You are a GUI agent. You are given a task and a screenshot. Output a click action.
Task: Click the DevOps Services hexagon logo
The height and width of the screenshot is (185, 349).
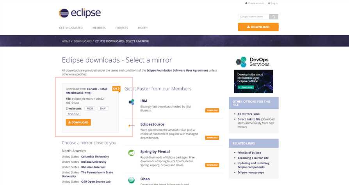tap(241, 62)
